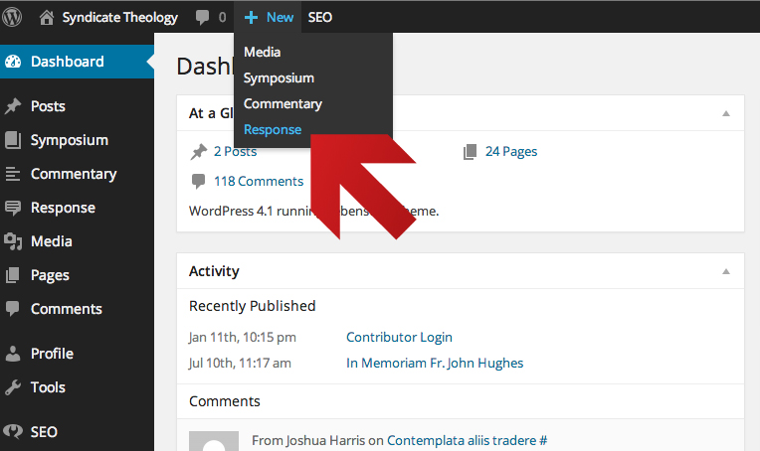Click the Profile person icon in sidebar
760x451 pixels.
(13, 354)
